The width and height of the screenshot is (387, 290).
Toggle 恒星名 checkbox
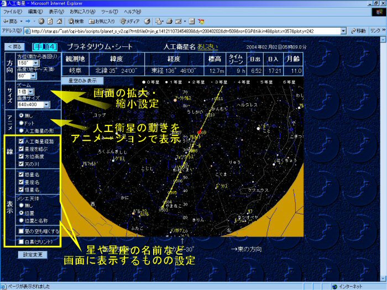(21, 190)
